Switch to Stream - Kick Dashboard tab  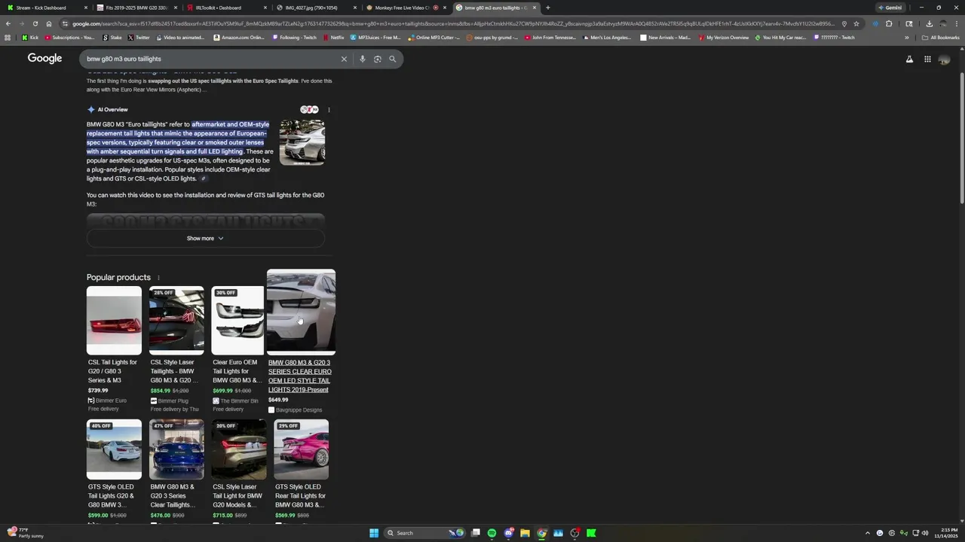49,8
